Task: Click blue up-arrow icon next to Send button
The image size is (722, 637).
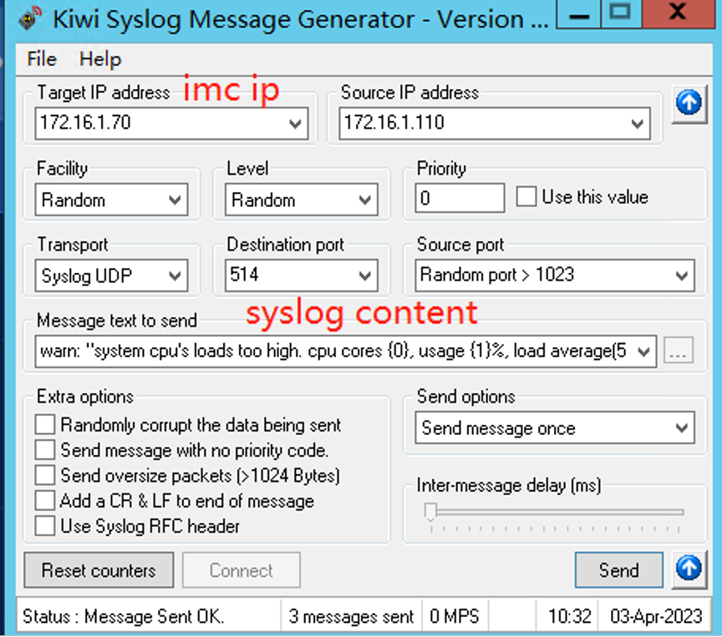Action: pyautogui.click(x=689, y=570)
